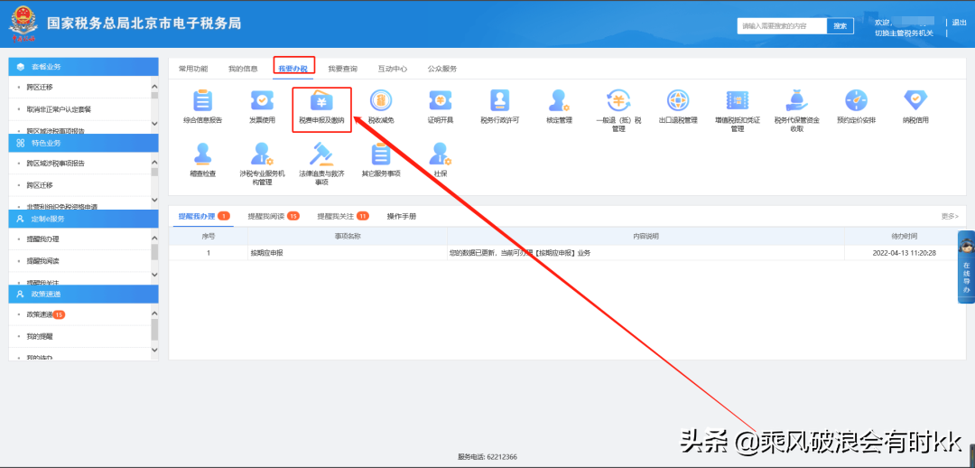The image size is (975, 468).
Task: Open 税费申报及缴纳 icon
Action: (x=321, y=101)
